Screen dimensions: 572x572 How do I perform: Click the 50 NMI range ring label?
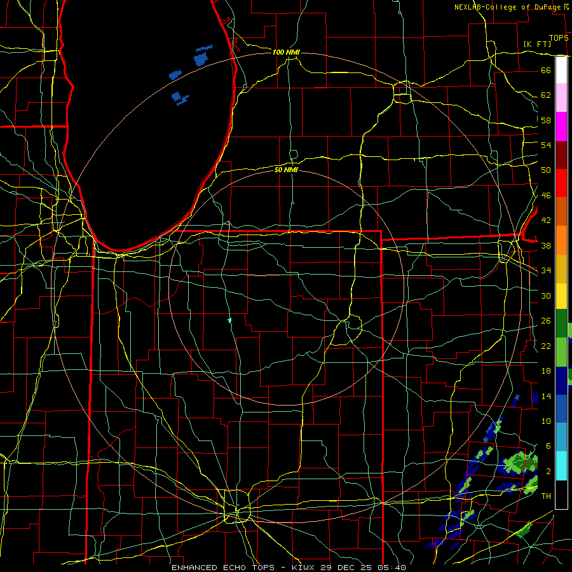coord(286,170)
